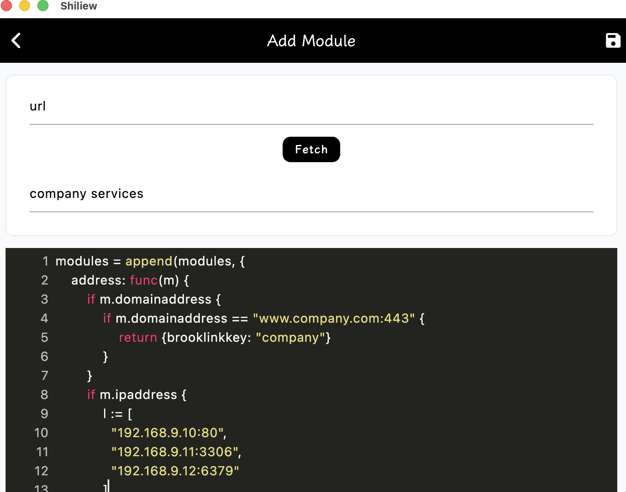Minimize the window using the yellow button
Viewport: 626px width, 492px height.
pos(25,6)
